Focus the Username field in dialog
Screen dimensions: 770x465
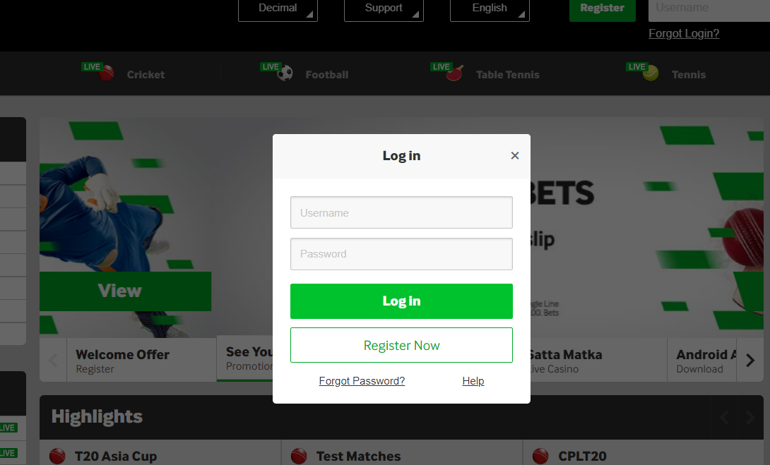point(401,212)
